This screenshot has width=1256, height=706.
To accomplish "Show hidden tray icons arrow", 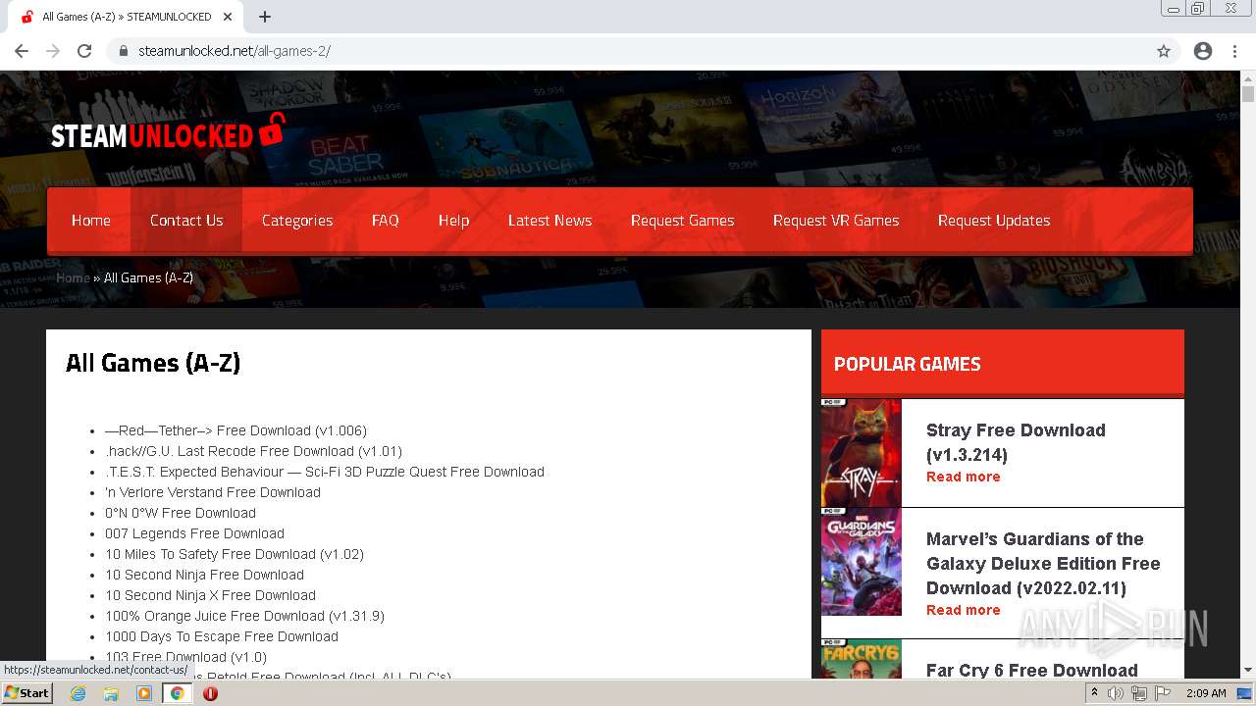I will [x=1094, y=693].
